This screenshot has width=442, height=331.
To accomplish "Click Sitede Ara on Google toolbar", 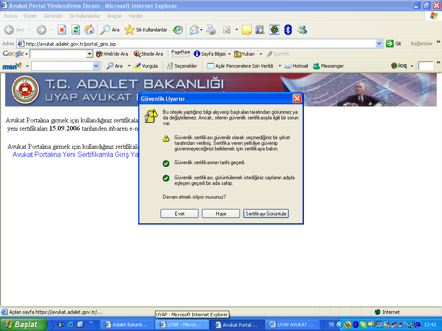I will 148,54.
